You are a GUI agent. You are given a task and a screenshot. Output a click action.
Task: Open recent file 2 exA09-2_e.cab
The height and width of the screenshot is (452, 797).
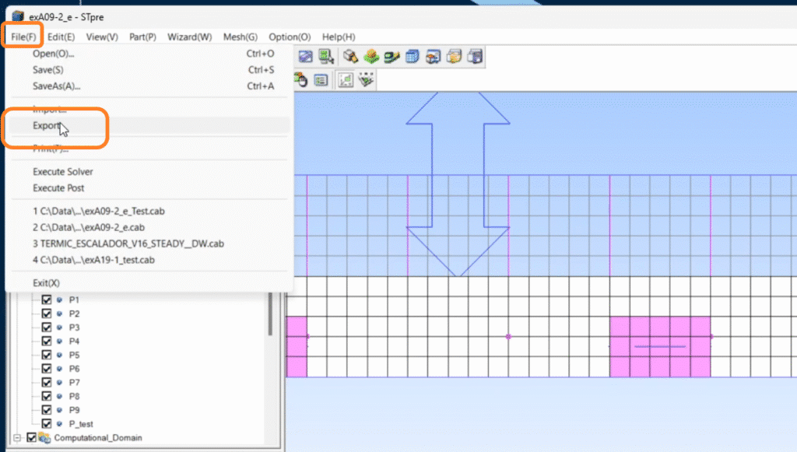point(150,227)
